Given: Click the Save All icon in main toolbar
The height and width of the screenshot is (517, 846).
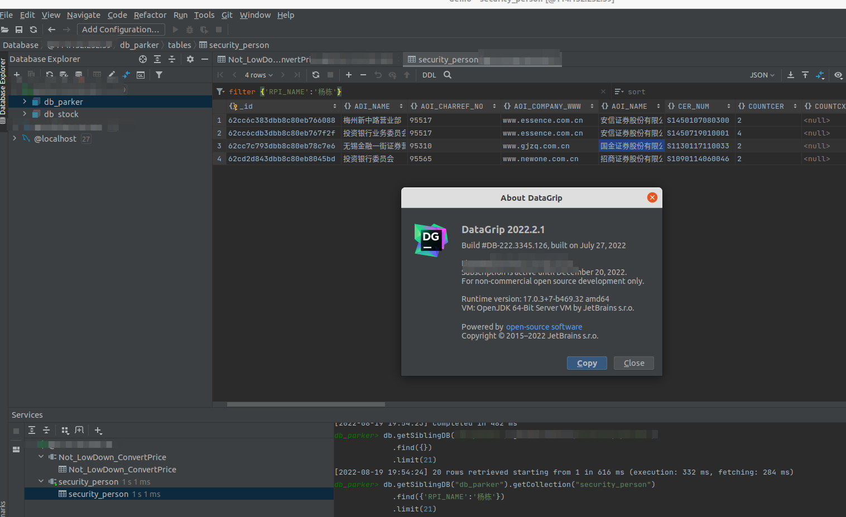Looking at the screenshot, I should coord(19,30).
